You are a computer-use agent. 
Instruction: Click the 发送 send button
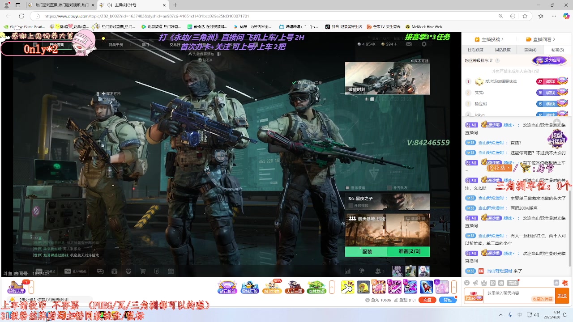(x=562, y=296)
